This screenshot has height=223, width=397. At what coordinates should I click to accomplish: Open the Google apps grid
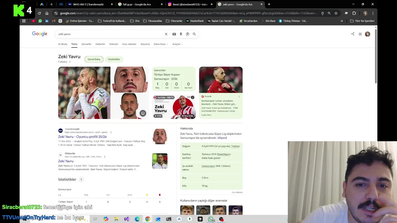pyautogui.click(x=360, y=34)
